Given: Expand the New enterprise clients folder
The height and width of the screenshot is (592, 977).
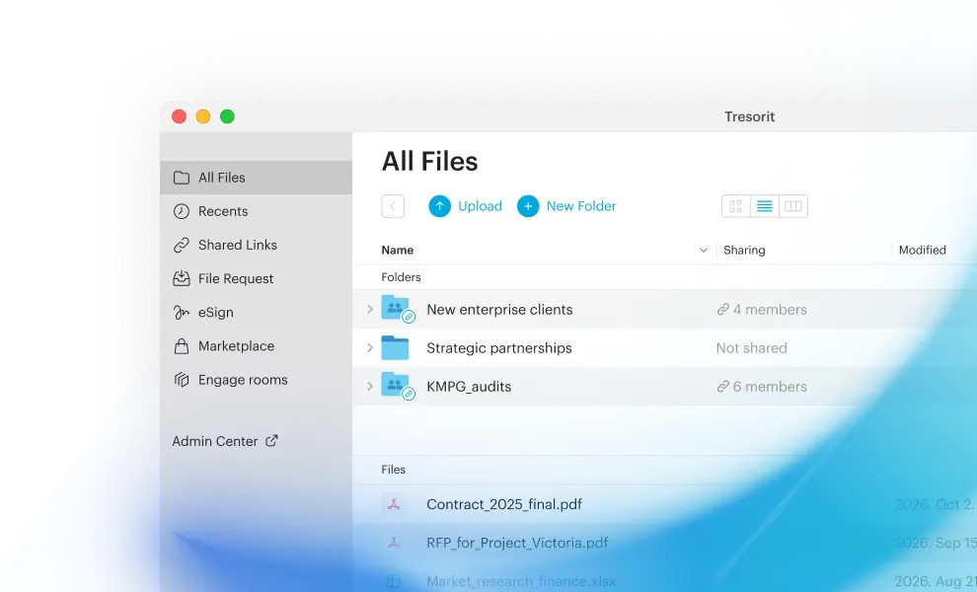Looking at the screenshot, I should coord(369,309).
